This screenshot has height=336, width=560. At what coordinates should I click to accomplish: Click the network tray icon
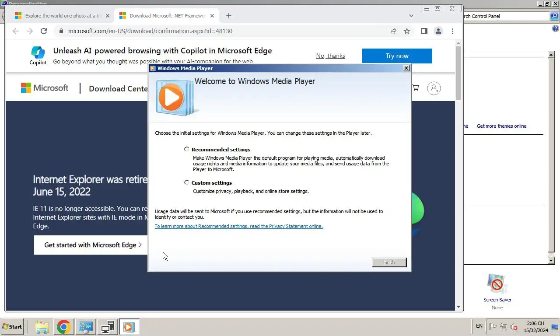pos(504,326)
